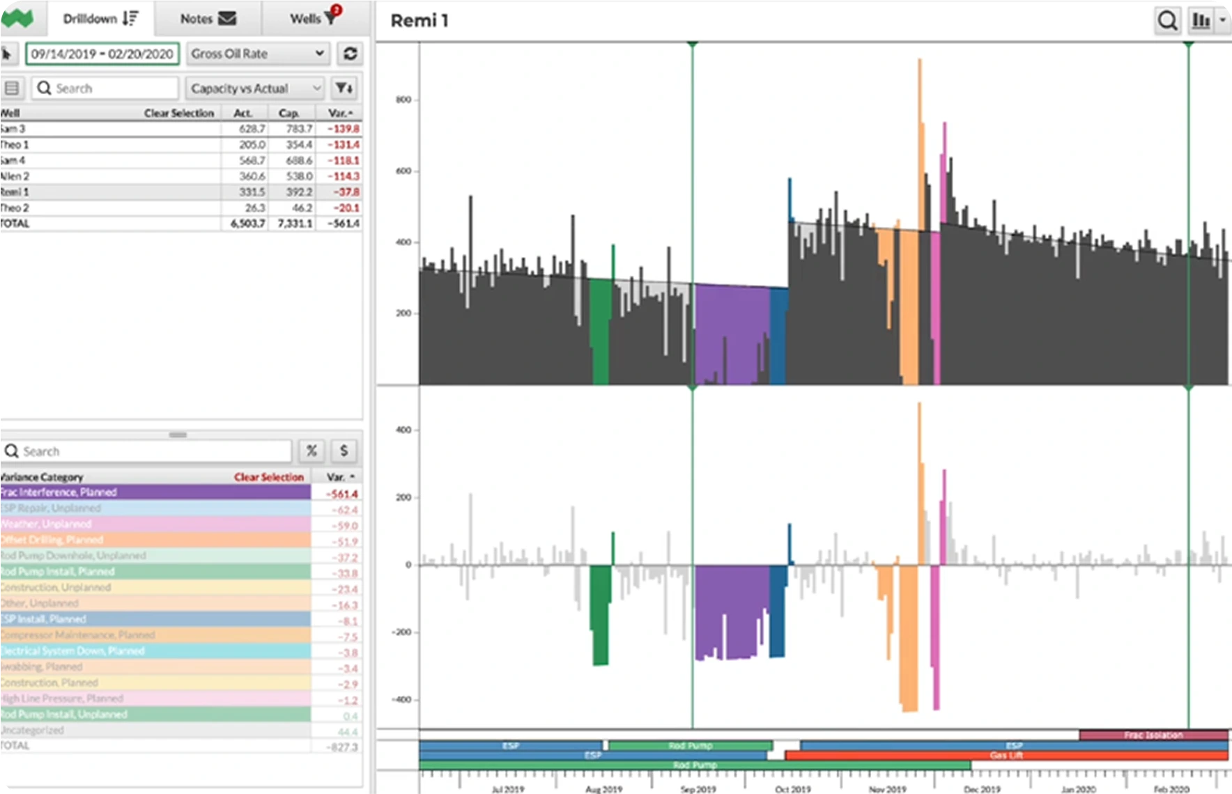Expand chart type options arrow
1232x794 pixels.
coord(1222,21)
